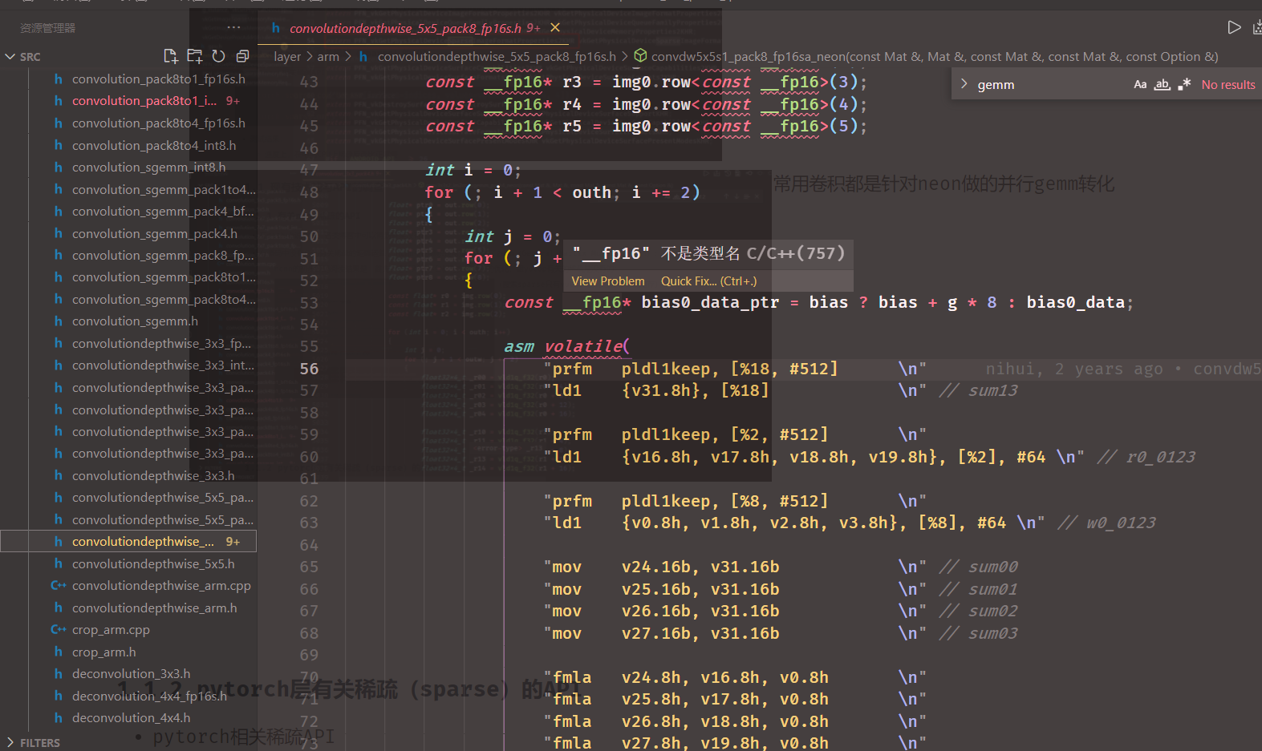Click h icon beside convolution_sgemm_int8.h
Viewport: 1262px width, 751px height.
pyautogui.click(x=58, y=167)
